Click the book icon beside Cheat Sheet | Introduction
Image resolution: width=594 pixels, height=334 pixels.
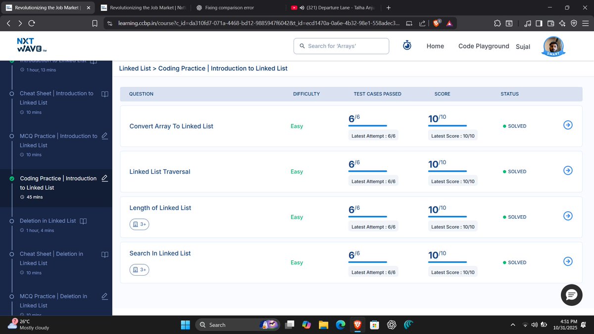(x=104, y=94)
